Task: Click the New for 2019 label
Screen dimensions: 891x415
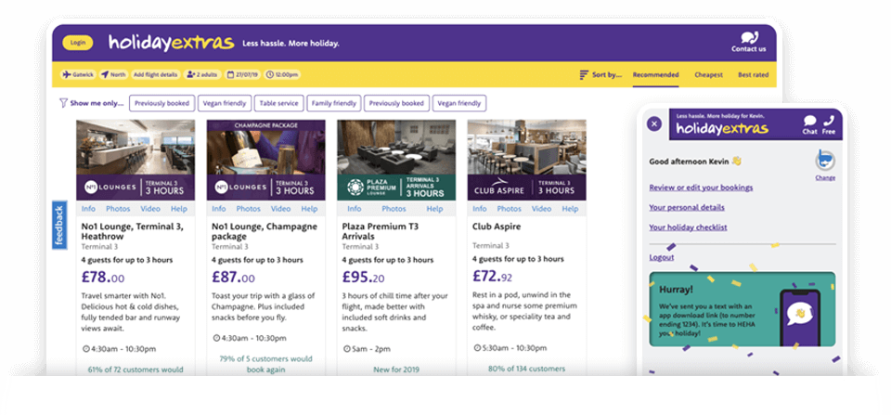Action: (x=396, y=370)
